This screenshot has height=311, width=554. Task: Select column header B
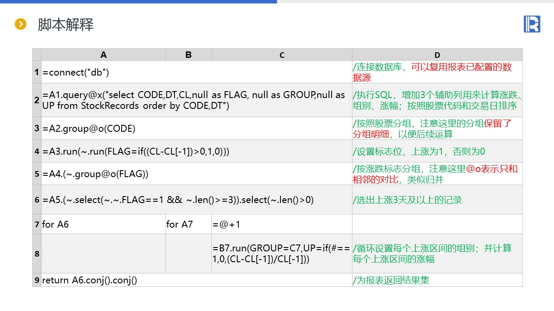188,55
